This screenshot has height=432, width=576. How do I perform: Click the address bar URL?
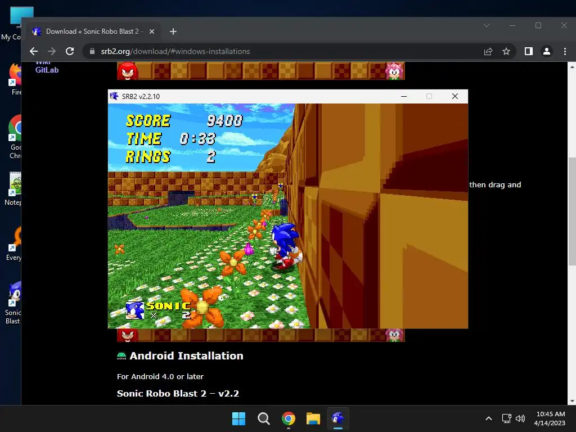pyautogui.click(x=175, y=51)
